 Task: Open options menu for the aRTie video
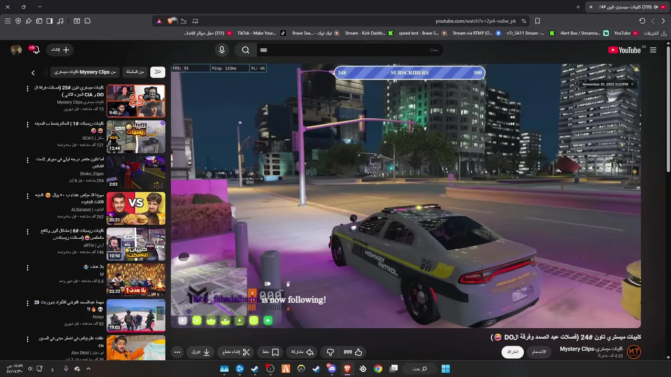[x=28, y=231]
